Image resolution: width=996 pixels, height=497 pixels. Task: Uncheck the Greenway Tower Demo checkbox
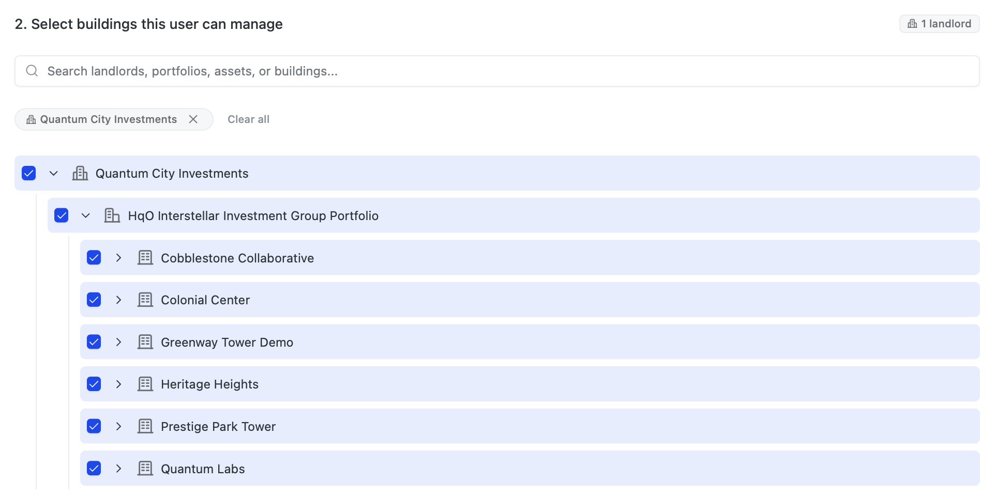pyautogui.click(x=94, y=342)
